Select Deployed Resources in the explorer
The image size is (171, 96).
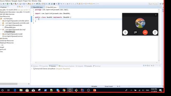coord(7,43)
